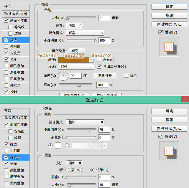This screenshot has height=188, width=189.
Task: Click the 缩放(C) slider handle
Action: (x=79, y=85)
